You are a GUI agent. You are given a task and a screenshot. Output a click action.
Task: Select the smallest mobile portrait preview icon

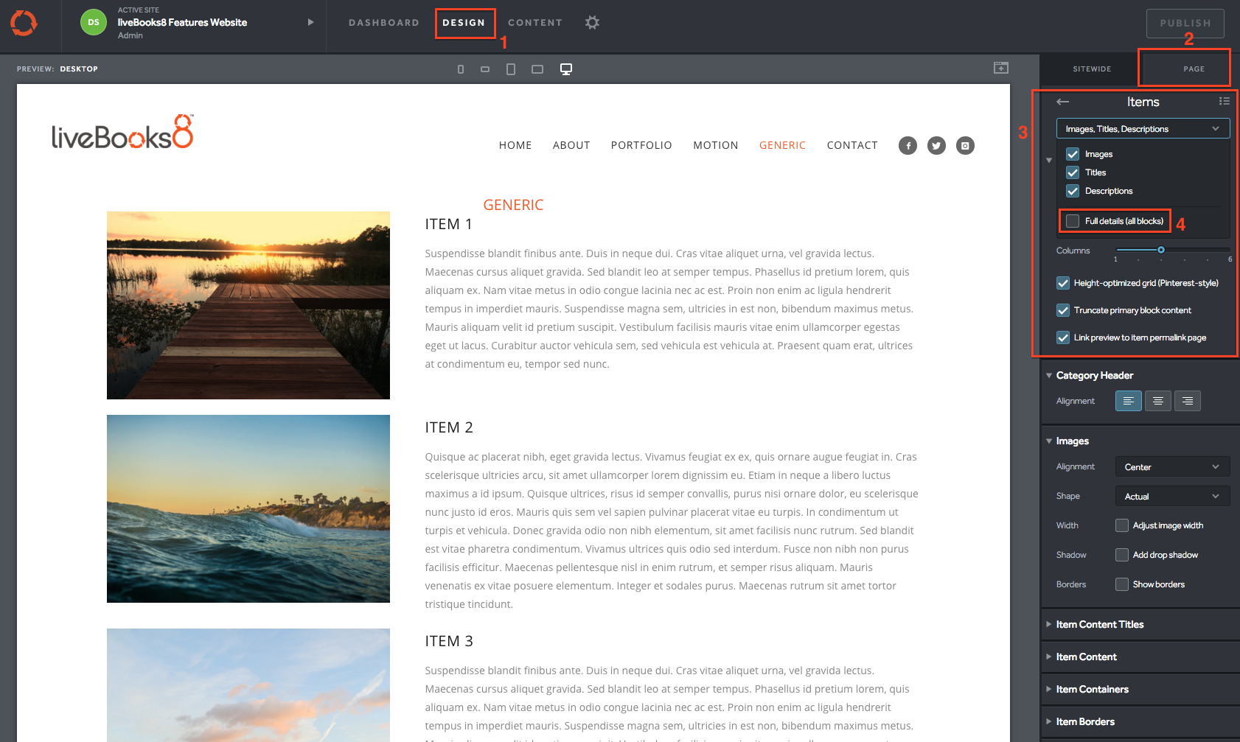pos(461,69)
